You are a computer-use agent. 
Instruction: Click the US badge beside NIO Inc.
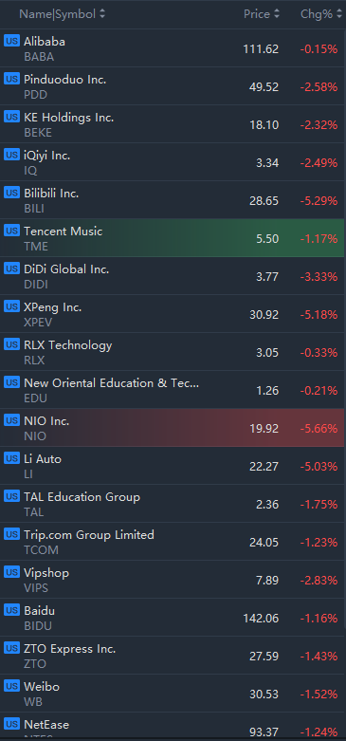(11, 420)
